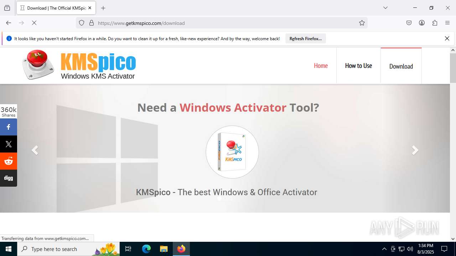Click the KMSpico product box thumbnail
This screenshot has width=456, height=256.
pyautogui.click(x=232, y=152)
